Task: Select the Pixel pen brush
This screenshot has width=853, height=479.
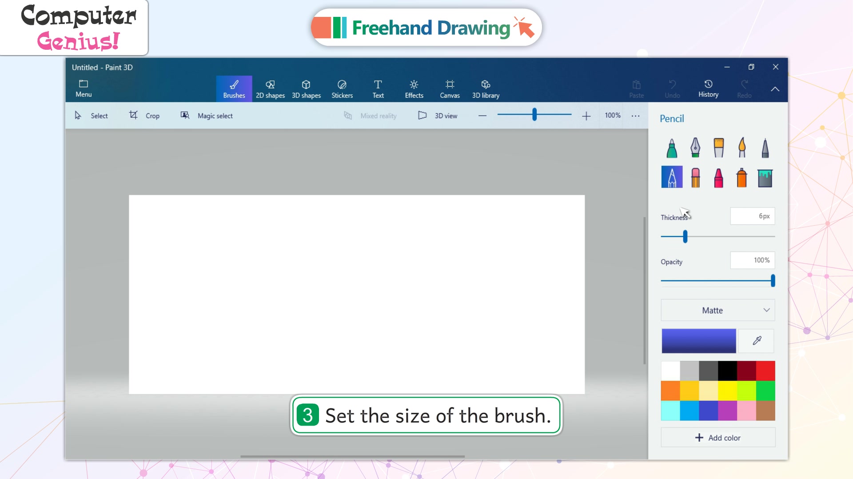Action: point(765,148)
